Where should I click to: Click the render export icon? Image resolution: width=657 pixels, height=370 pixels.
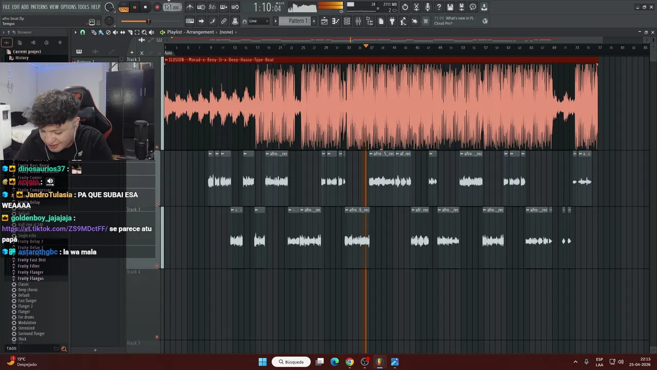click(x=461, y=7)
